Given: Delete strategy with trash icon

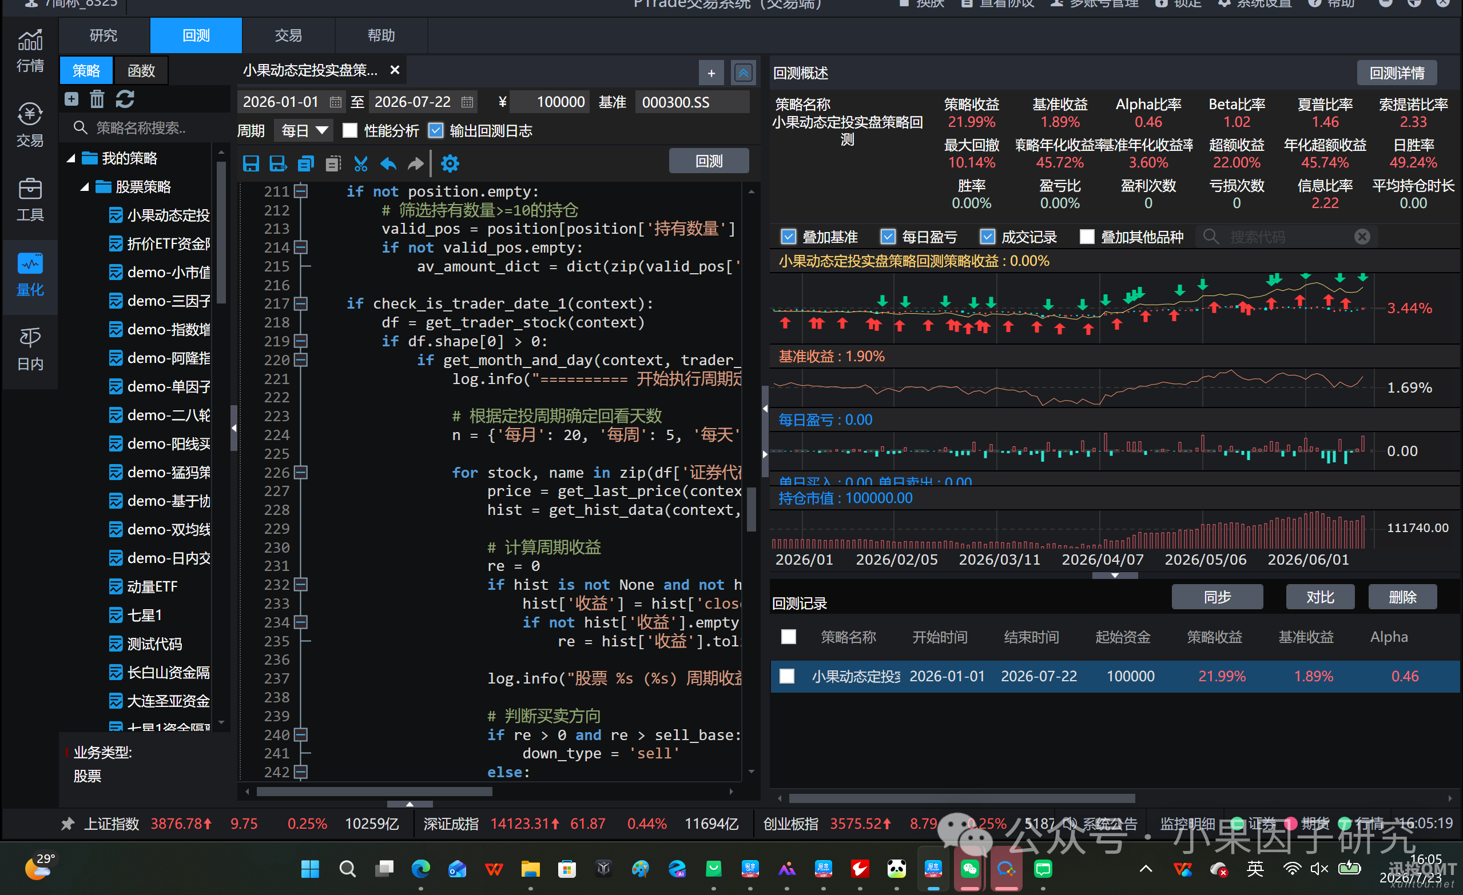Looking at the screenshot, I should 97,98.
